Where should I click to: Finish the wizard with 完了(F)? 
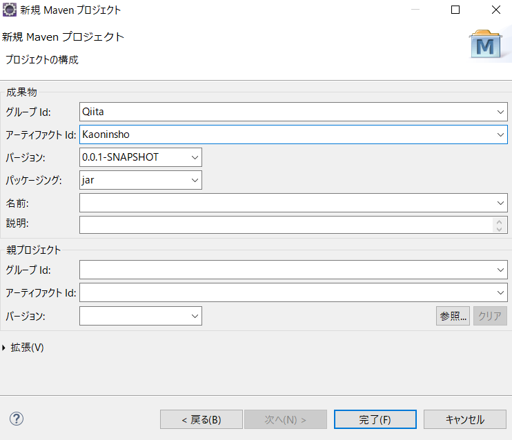click(375, 419)
